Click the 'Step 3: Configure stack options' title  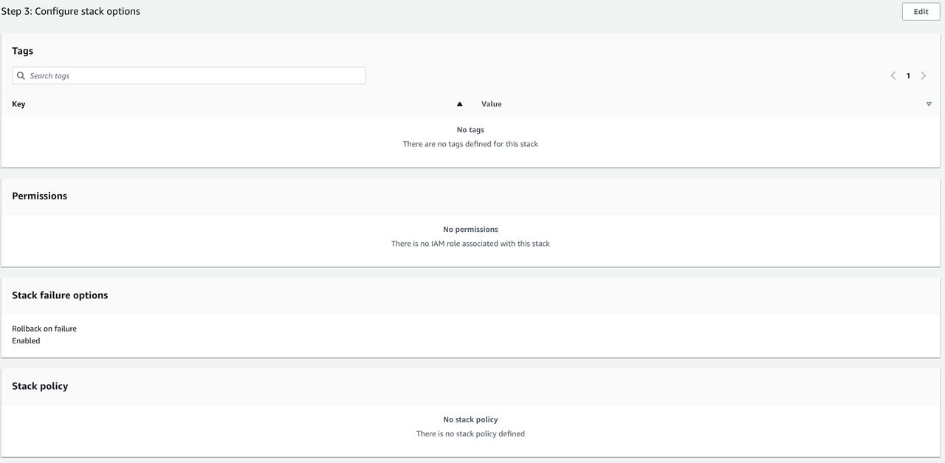pos(71,11)
